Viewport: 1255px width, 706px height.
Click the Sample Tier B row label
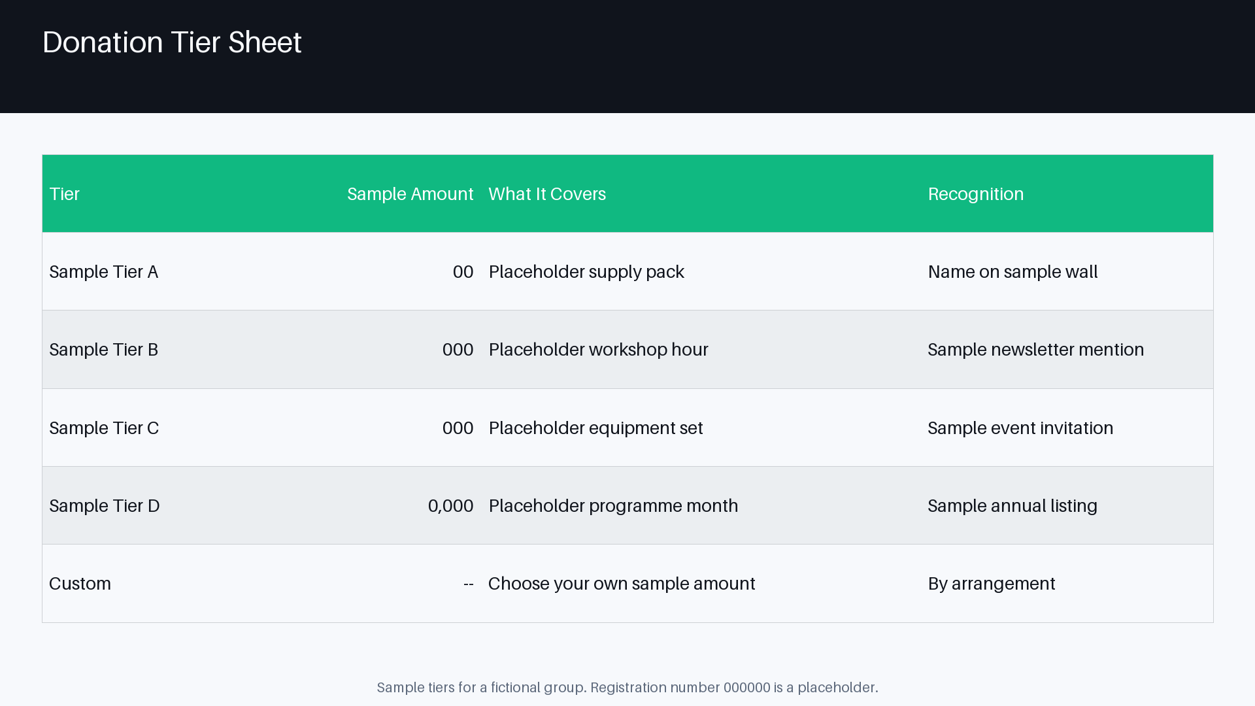pos(103,350)
